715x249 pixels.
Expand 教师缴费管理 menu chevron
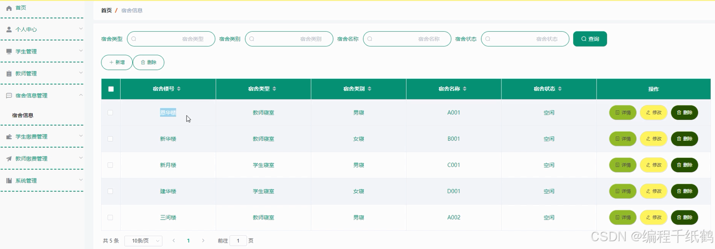pyautogui.click(x=81, y=158)
